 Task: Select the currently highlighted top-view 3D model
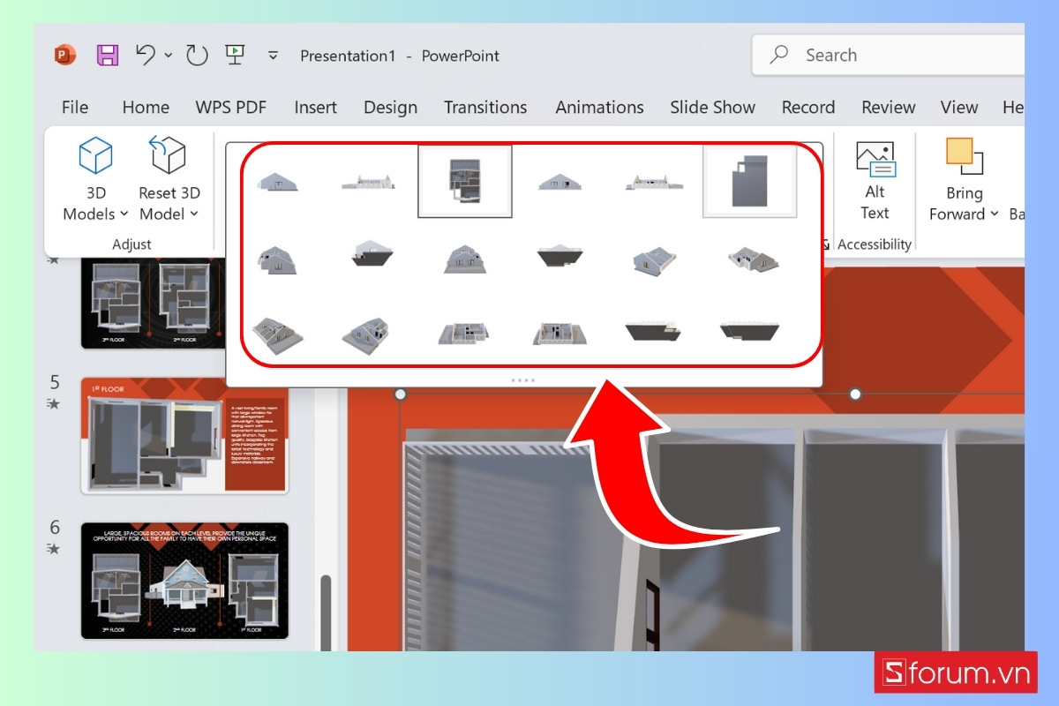[x=465, y=181]
